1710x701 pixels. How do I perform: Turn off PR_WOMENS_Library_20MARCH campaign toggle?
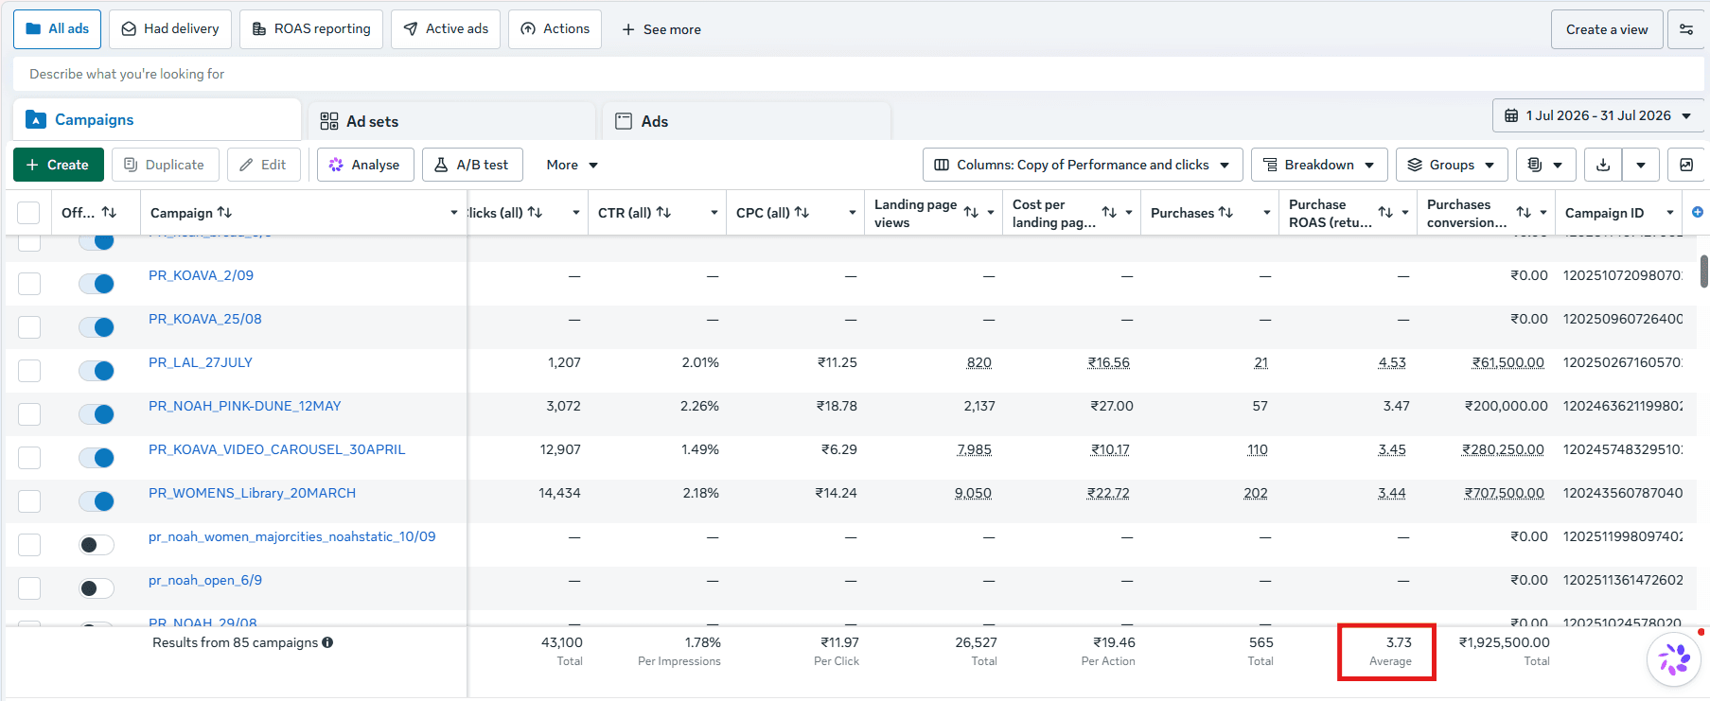pos(97,501)
